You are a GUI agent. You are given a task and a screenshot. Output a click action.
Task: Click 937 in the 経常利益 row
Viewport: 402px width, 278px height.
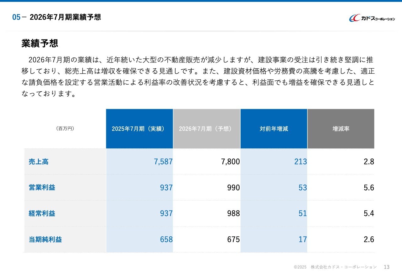[x=166, y=213]
